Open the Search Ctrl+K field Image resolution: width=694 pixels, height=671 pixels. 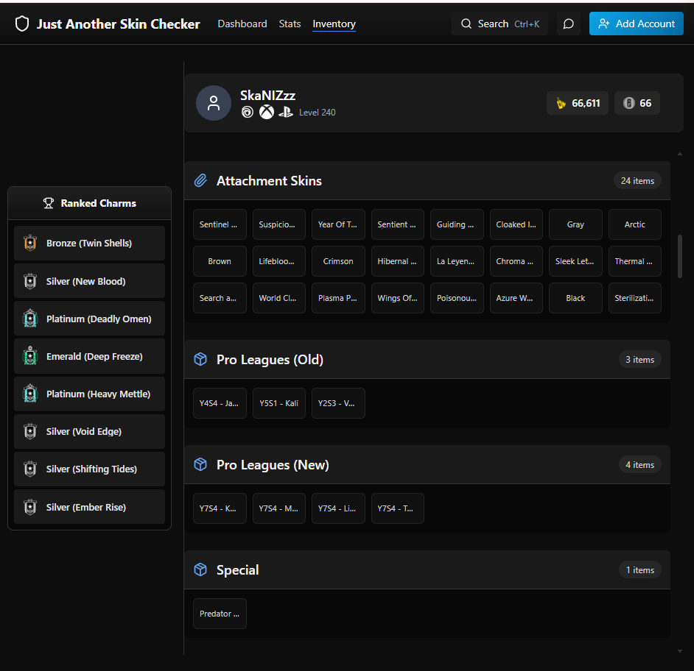(500, 24)
